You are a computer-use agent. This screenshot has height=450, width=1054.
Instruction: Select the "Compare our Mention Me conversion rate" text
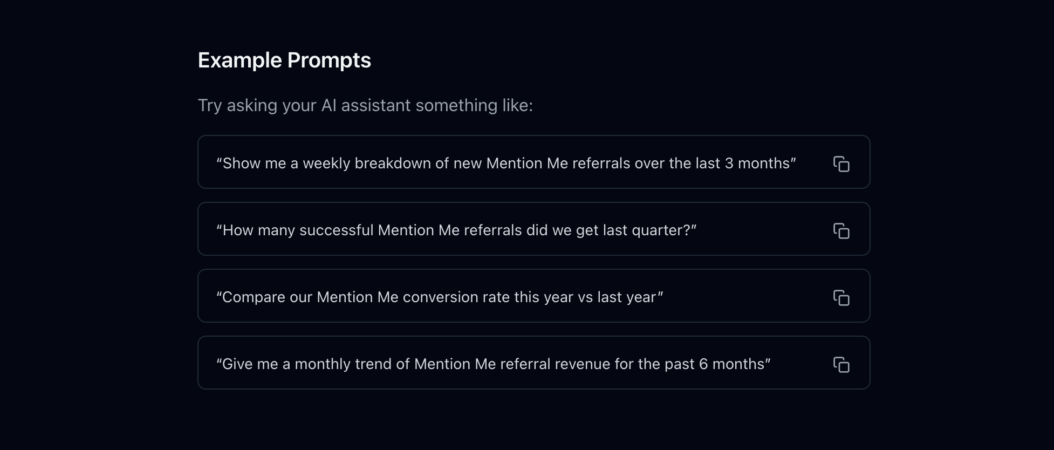440,297
